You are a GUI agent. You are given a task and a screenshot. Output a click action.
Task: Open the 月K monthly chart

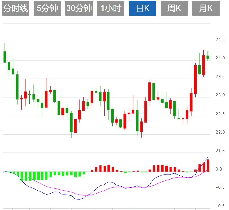(x=206, y=9)
